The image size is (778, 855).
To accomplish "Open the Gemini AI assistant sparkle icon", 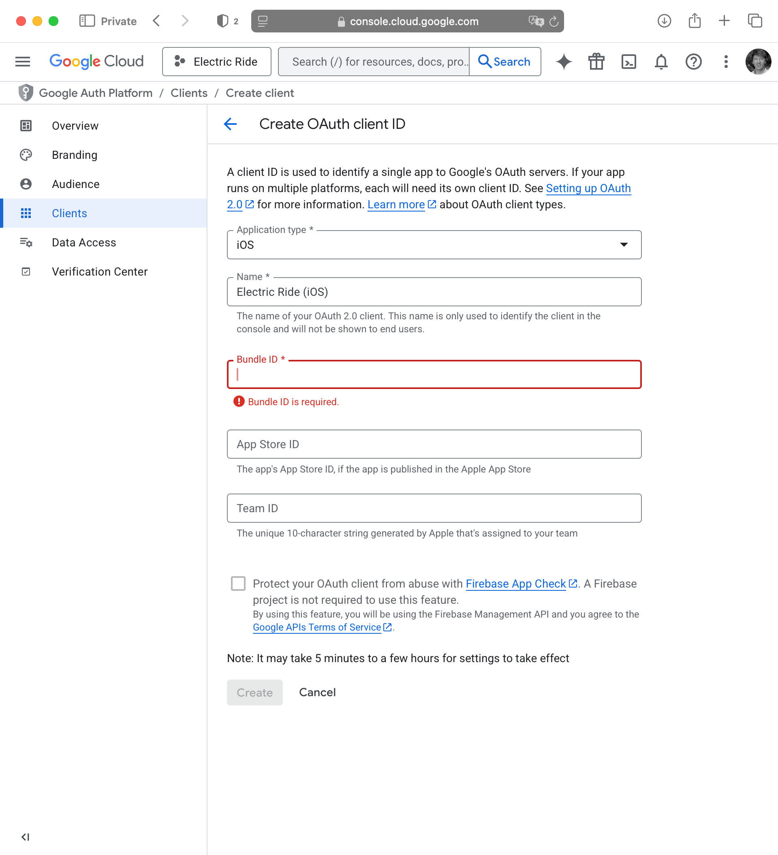I will (x=564, y=62).
